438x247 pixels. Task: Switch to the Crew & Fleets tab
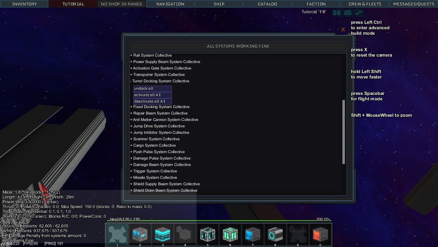365,4
